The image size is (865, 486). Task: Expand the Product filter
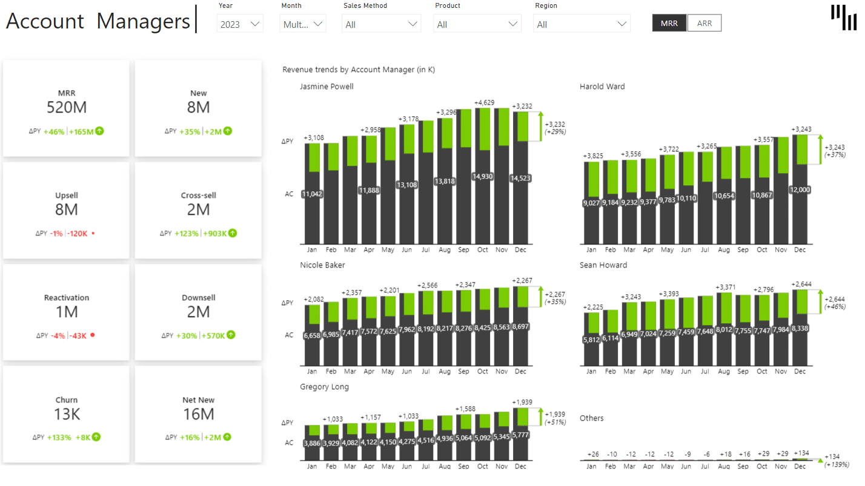pos(477,23)
